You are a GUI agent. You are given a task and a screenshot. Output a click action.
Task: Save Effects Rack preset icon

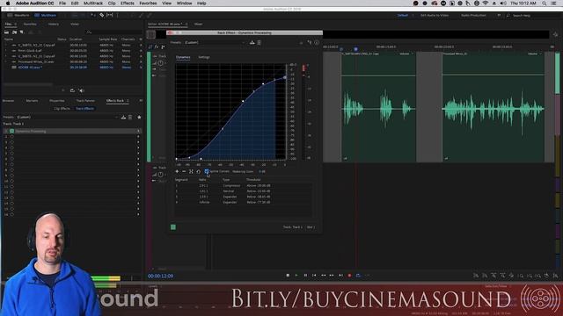123,117
